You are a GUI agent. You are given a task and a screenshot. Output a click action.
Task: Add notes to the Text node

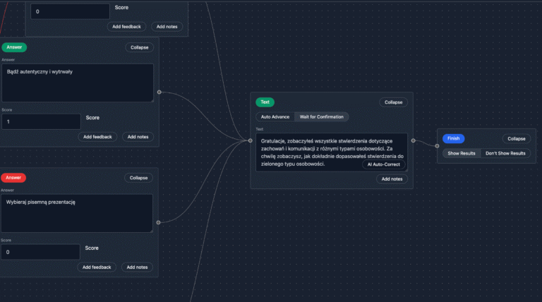[392, 179]
